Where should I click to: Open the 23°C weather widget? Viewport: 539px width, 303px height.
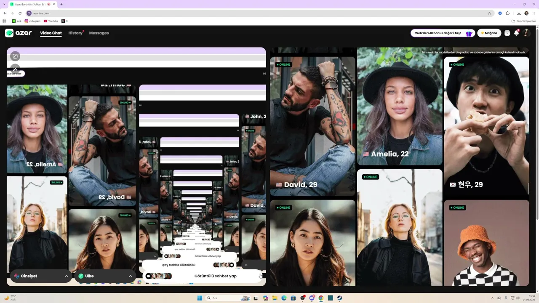coord(10,298)
